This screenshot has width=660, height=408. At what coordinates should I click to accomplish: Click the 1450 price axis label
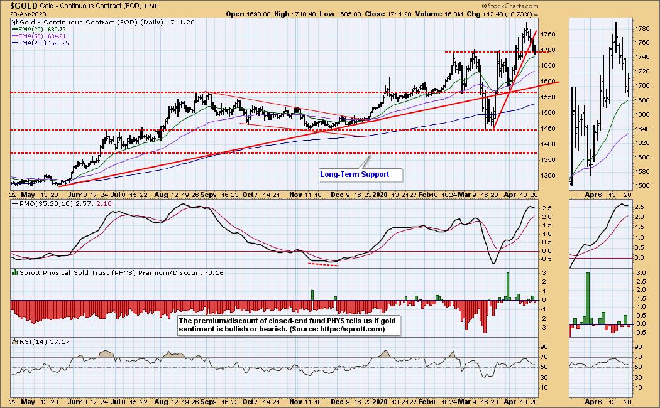click(x=548, y=129)
